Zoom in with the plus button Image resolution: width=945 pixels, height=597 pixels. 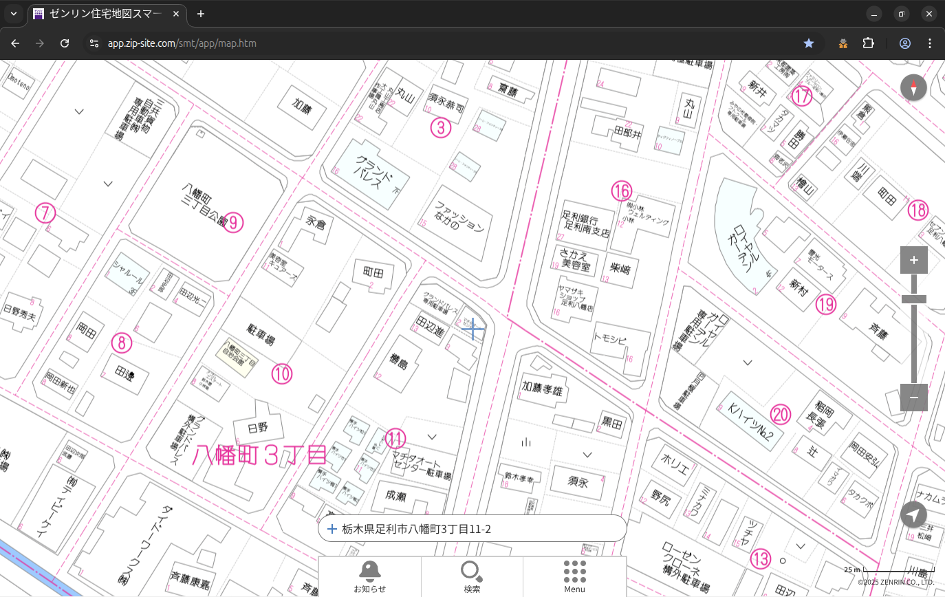(913, 260)
